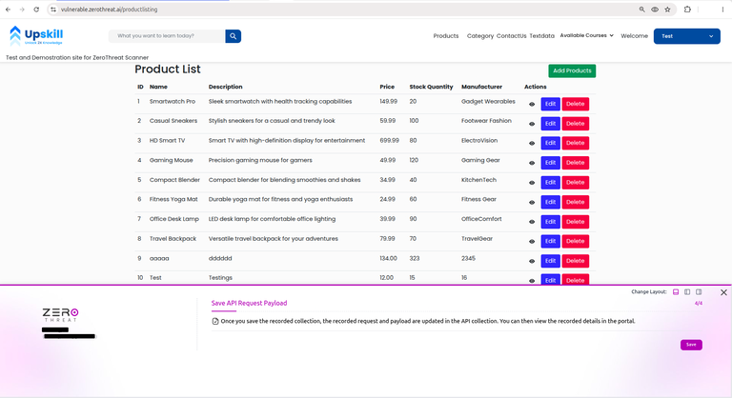Switch to the bottom dock layout icon
This screenshot has height=398, width=732.
pyautogui.click(x=676, y=292)
